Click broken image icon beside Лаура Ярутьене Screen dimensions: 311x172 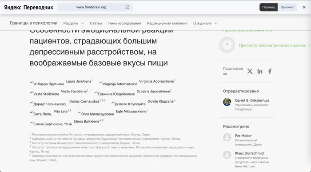click(32, 82)
